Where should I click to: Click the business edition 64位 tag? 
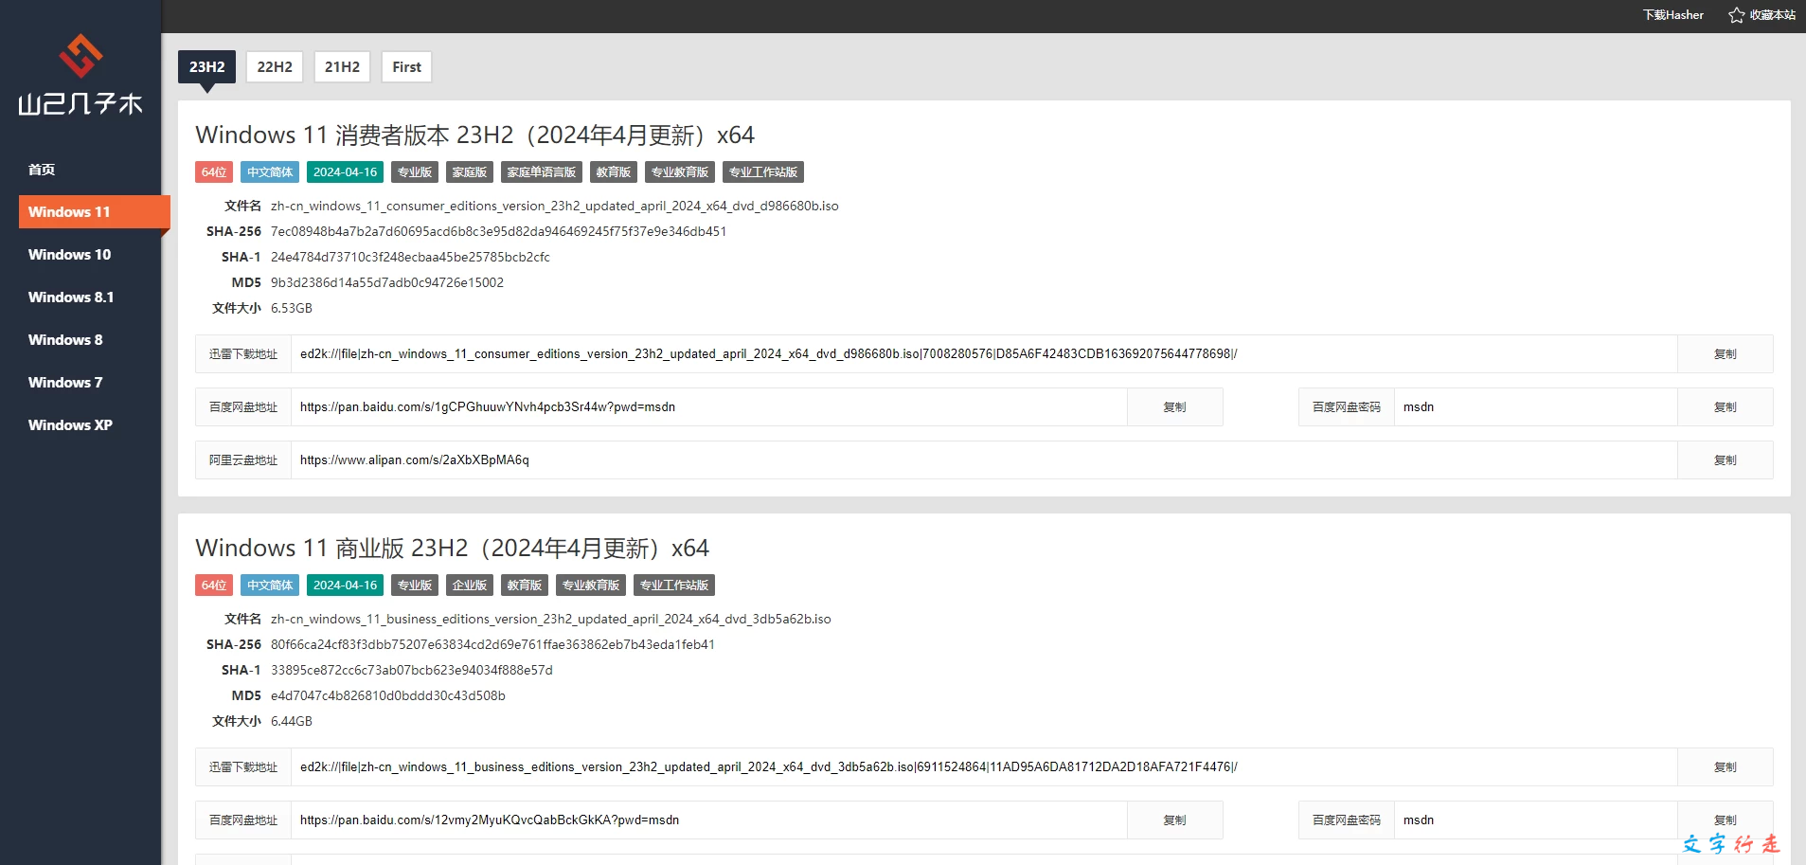214,586
